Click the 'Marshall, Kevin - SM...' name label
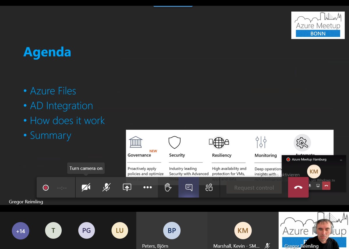Screen dimensions: 349x249 pyautogui.click(x=236, y=246)
